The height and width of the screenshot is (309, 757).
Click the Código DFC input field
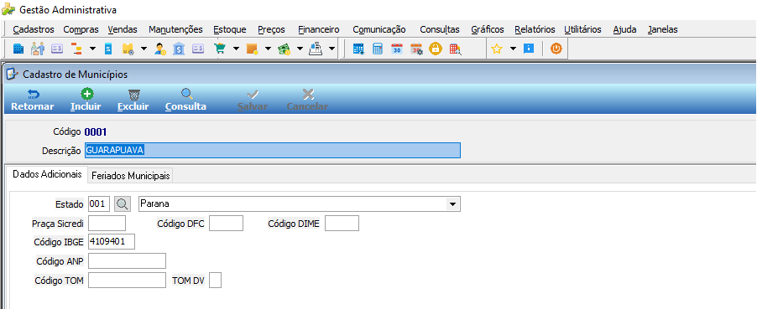226,224
